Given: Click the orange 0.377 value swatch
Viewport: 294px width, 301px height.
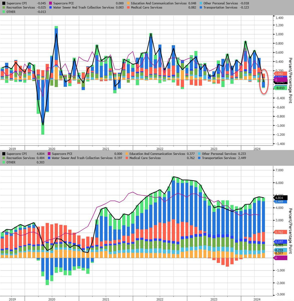Looking at the screenshot, I should (280, 254).
